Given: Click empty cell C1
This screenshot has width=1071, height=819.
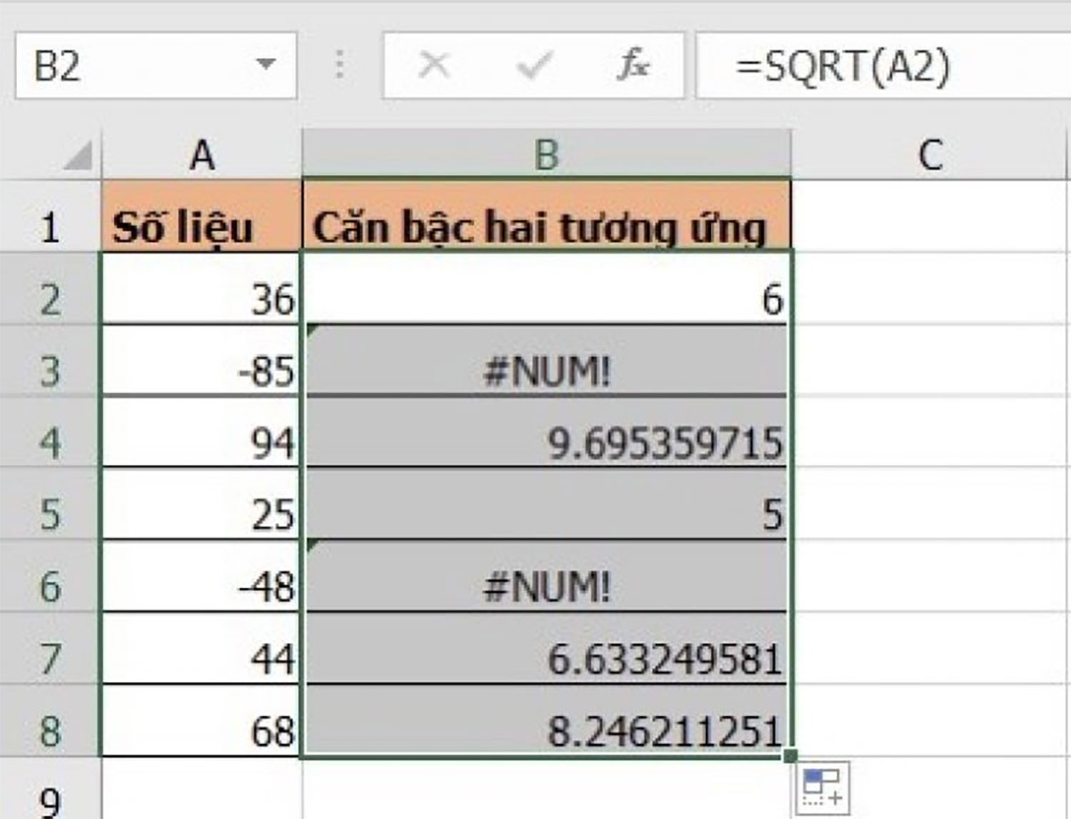Looking at the screenshot, I should [x=930, y=216].
